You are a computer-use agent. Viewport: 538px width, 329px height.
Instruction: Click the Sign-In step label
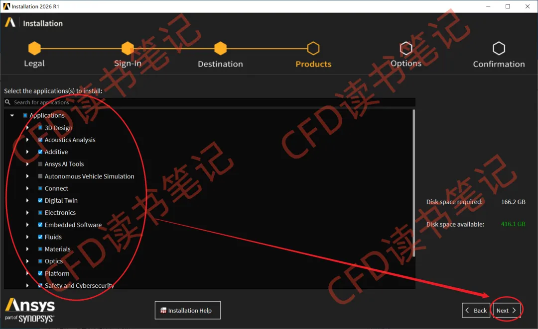click(x=128, y=63)
